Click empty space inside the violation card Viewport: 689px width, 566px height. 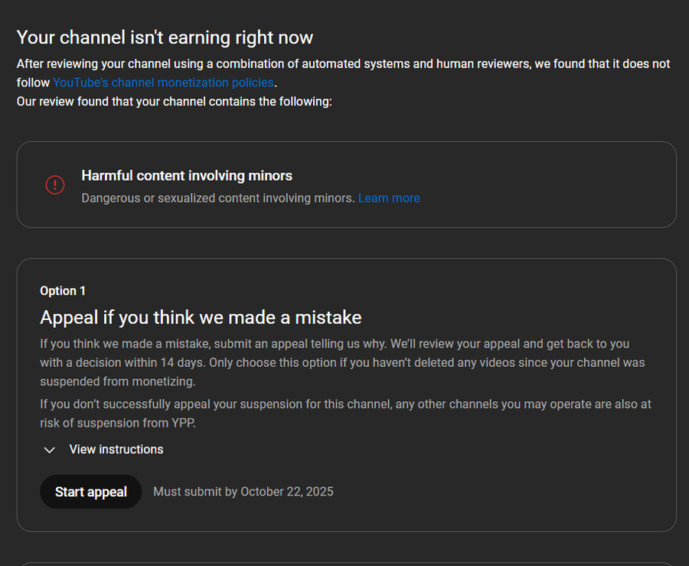pos(551,184)
